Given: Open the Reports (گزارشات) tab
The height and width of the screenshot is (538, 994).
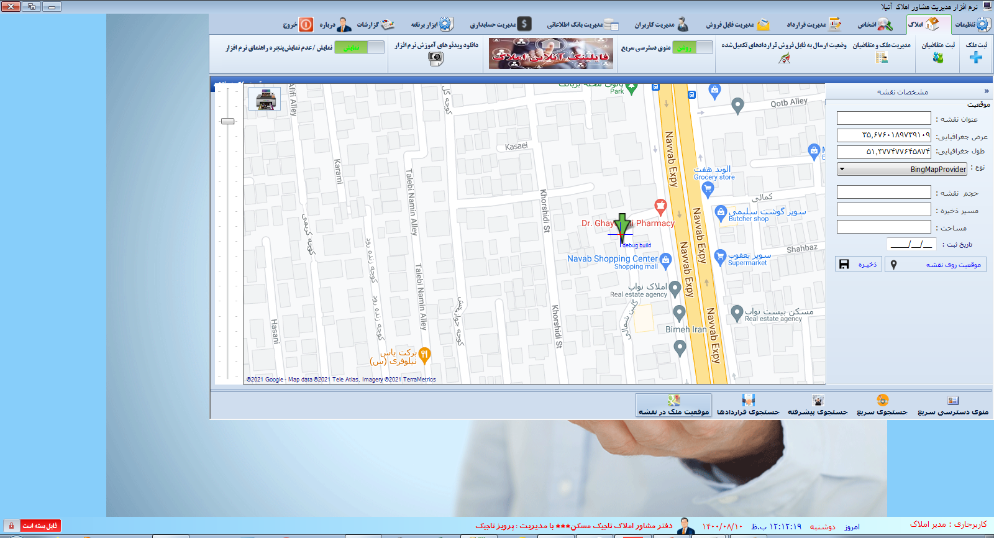Looking at the screenshot, I should pyautogui.click(x=376, y=24).
